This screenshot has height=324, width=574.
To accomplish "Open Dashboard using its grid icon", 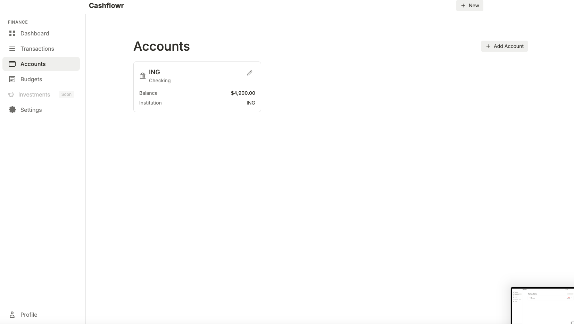I will 12,33.
